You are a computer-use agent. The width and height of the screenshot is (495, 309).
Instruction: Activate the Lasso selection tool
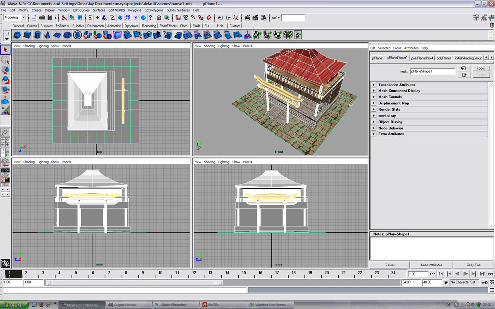pyautogui.click(x=5, y=60)
